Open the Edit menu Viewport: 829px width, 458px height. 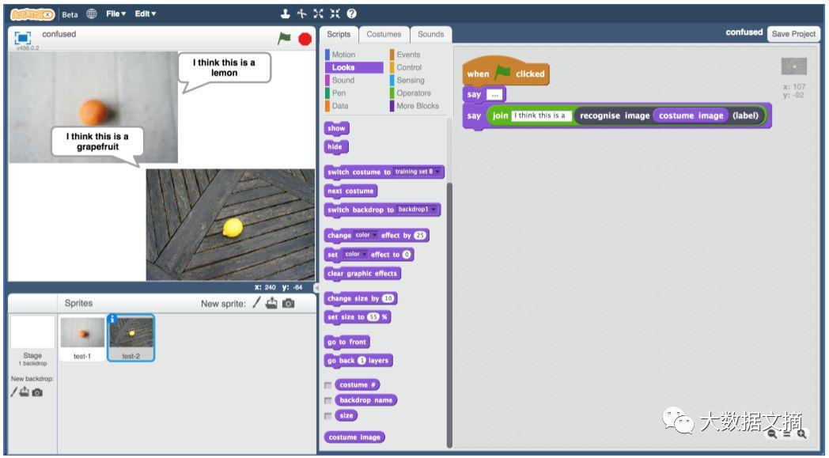(x=145, y=13)
